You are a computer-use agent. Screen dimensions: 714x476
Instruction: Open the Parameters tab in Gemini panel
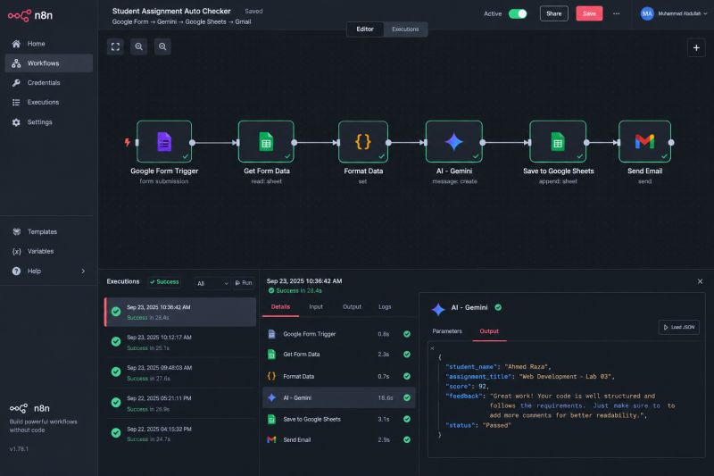[447, 331]
